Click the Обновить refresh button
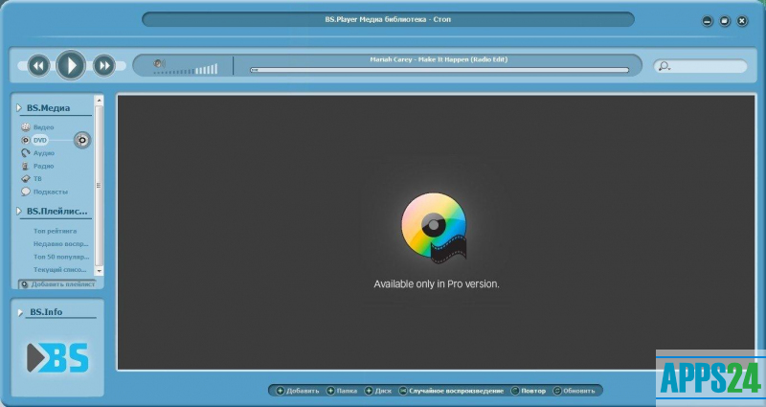 point(574,391)
